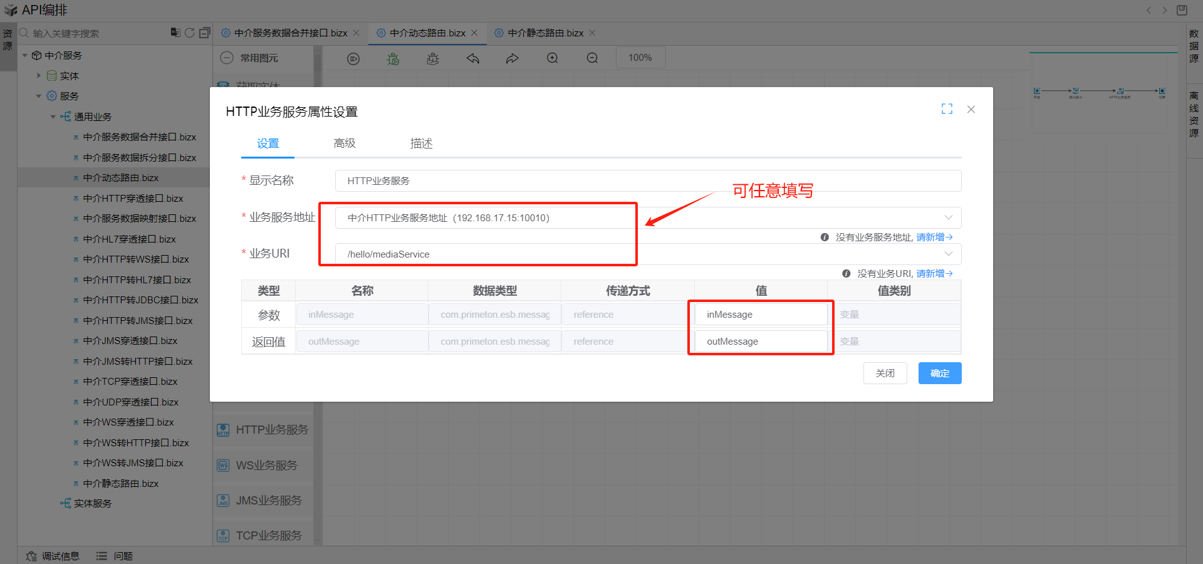Click the 中介服务 cube icon in tree
This screenshot has height=564, width=1203.
click(37, 56)
